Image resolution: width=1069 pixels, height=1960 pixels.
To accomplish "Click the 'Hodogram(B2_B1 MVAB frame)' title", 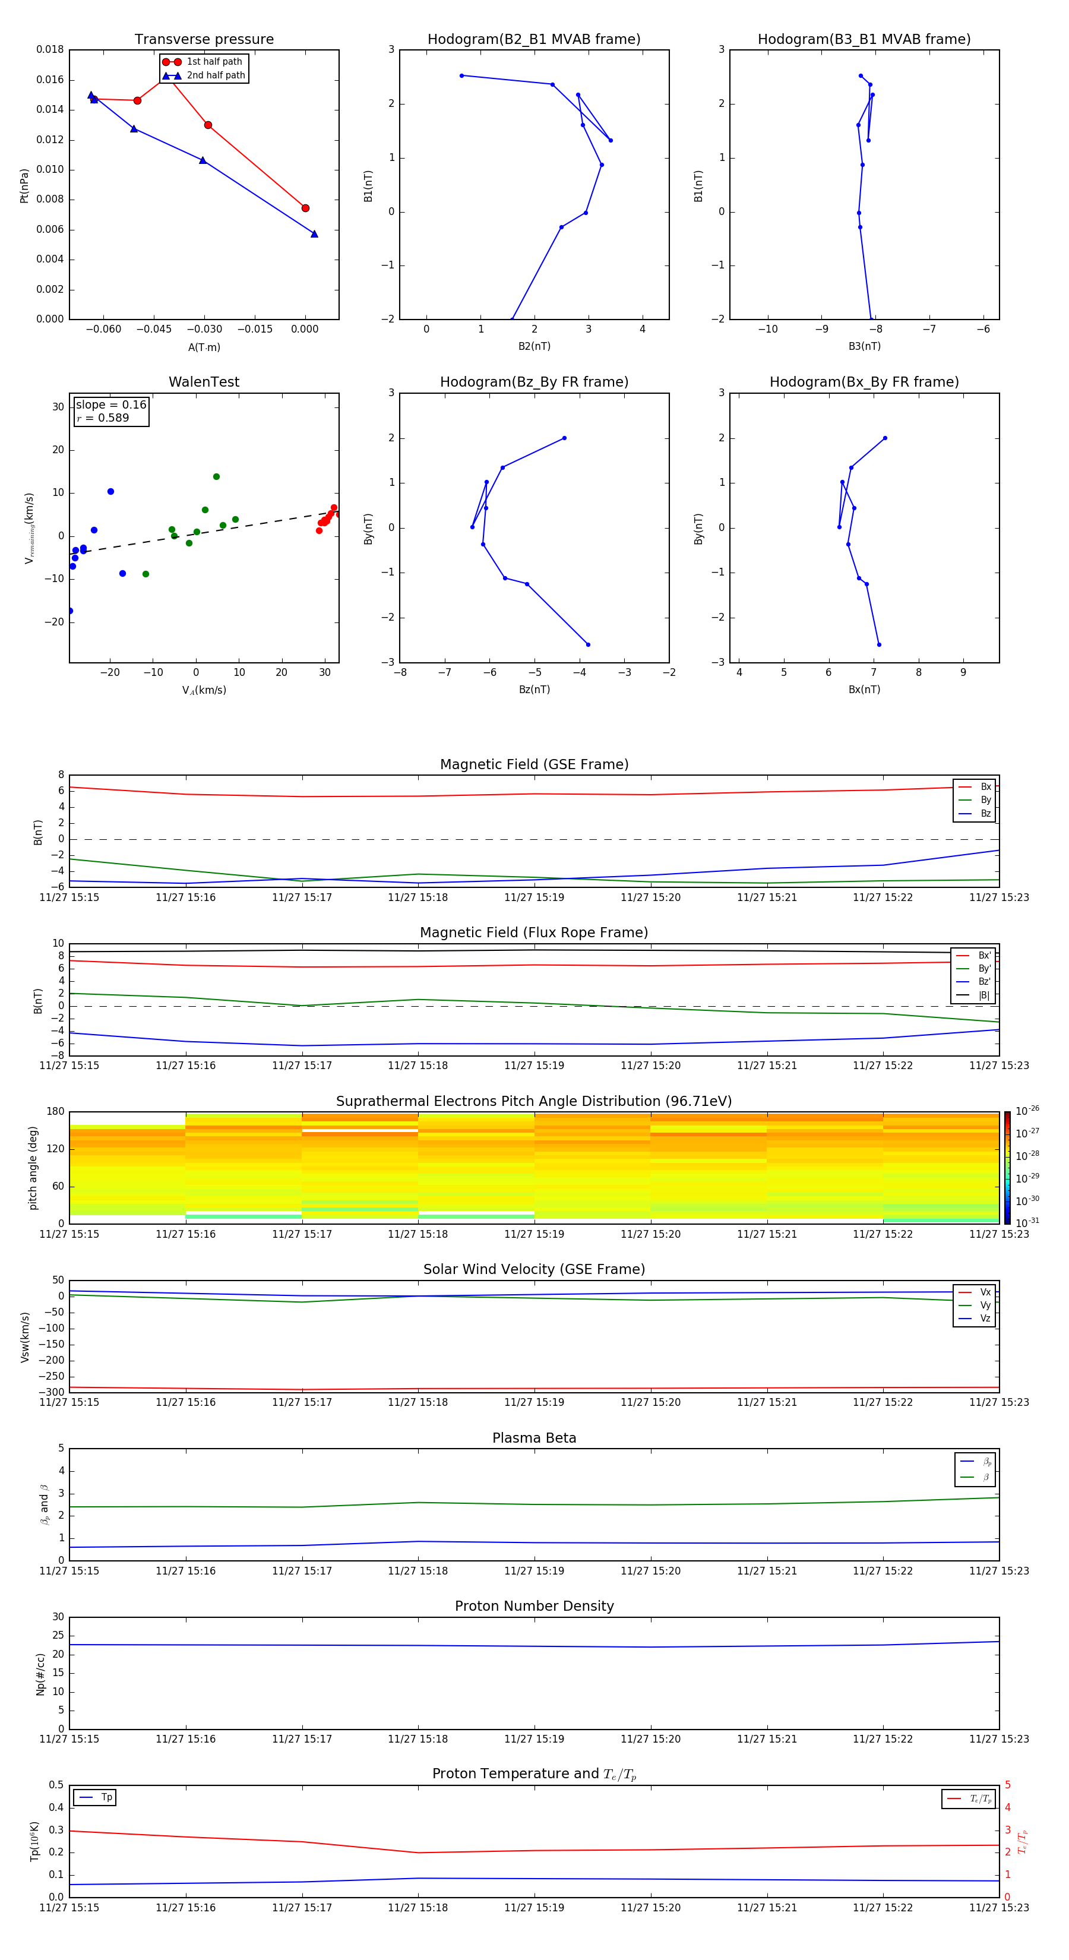I will coord(534,39).
